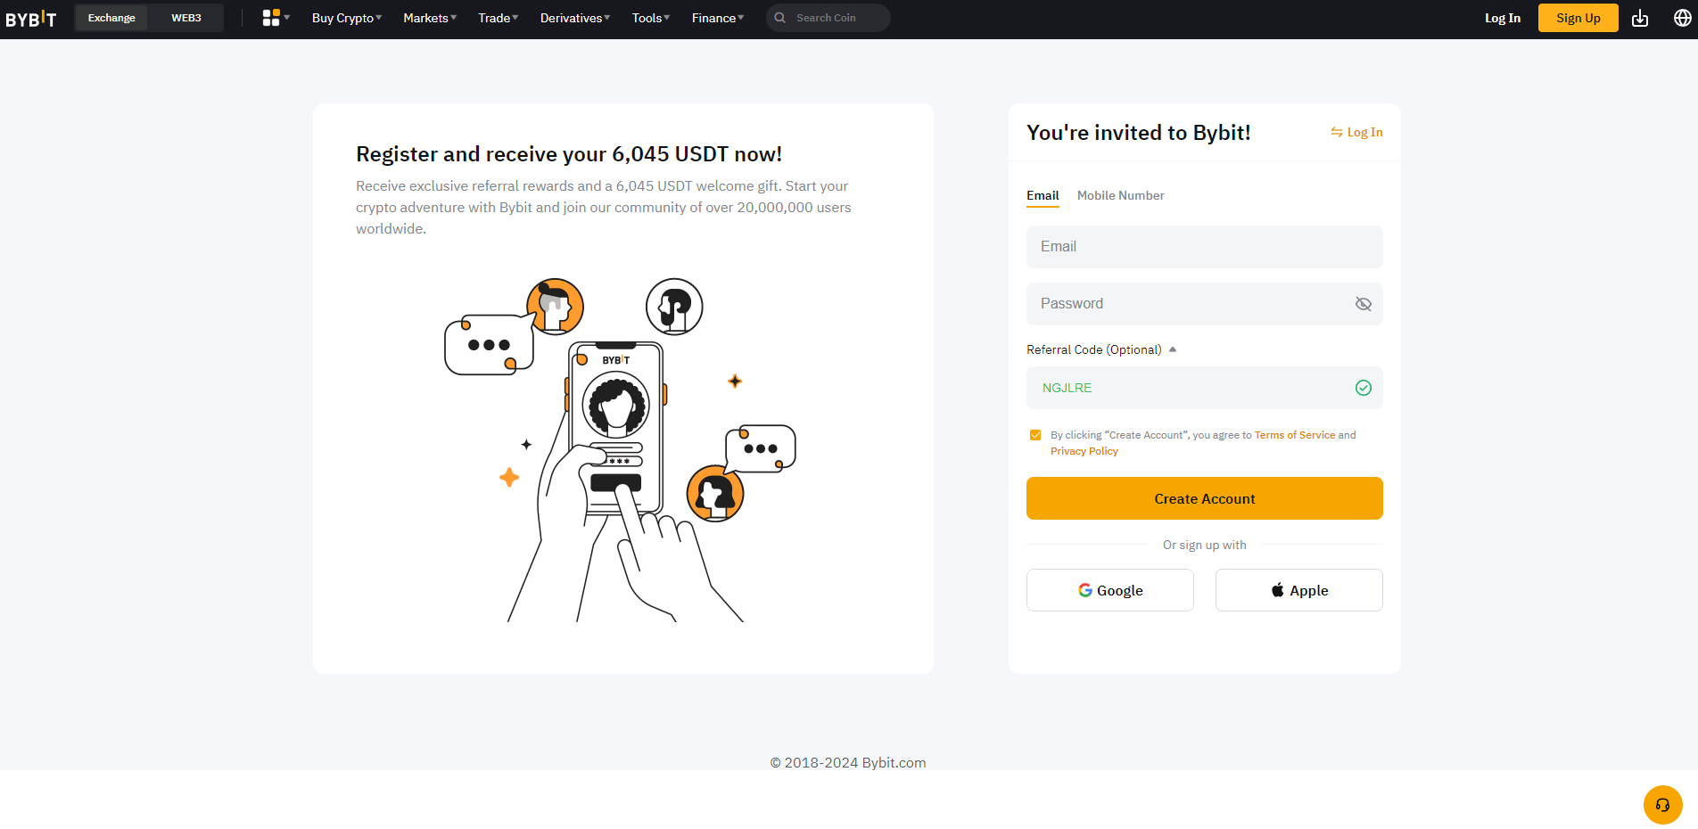Switch to WEB3 mode

[186, 18]
